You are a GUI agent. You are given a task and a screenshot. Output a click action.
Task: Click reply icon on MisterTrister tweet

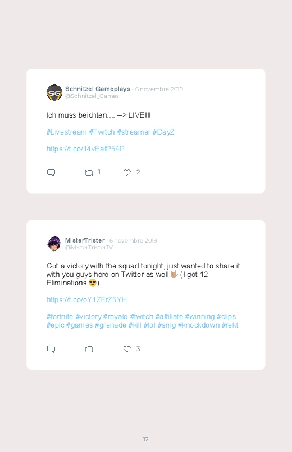[51, 349]
